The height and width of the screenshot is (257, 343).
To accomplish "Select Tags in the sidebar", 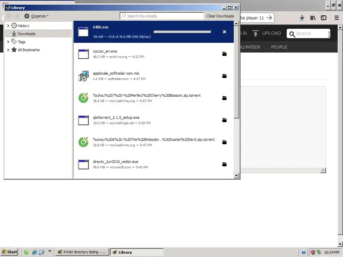I will click(x=21, y=42).
